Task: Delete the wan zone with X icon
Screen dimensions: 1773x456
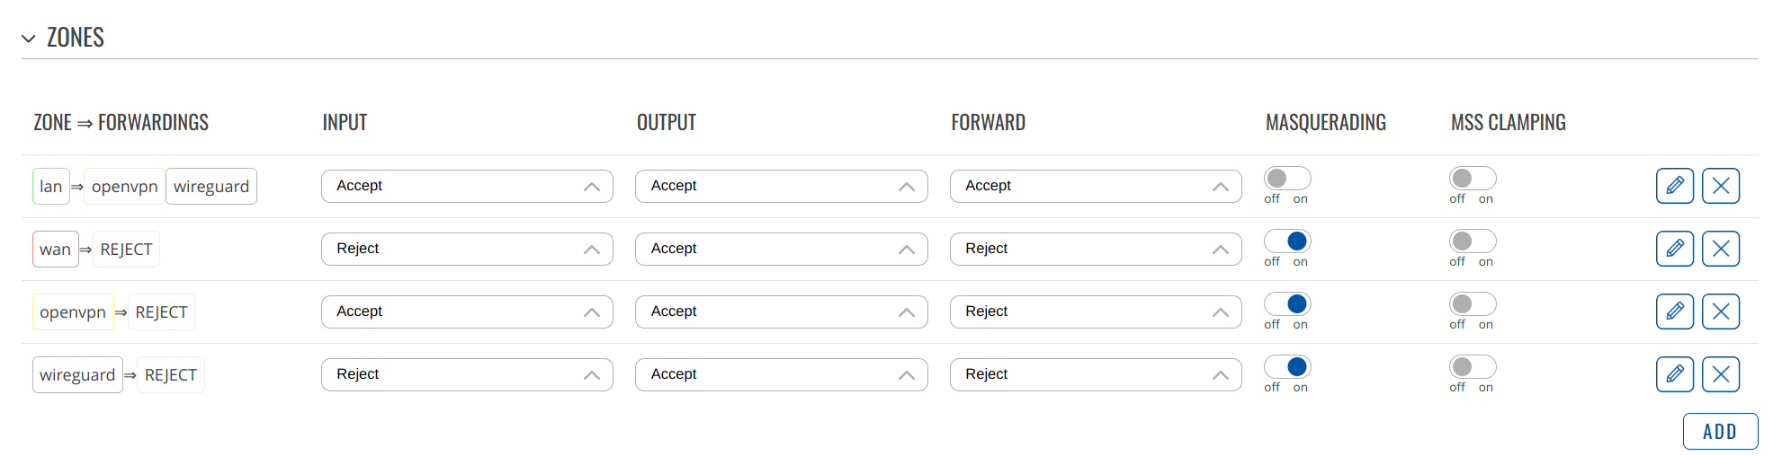Action: 1720,249
